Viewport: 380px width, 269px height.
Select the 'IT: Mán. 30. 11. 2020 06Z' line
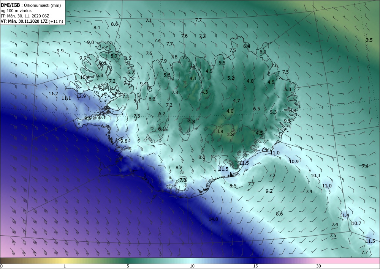tap(25, 16)
